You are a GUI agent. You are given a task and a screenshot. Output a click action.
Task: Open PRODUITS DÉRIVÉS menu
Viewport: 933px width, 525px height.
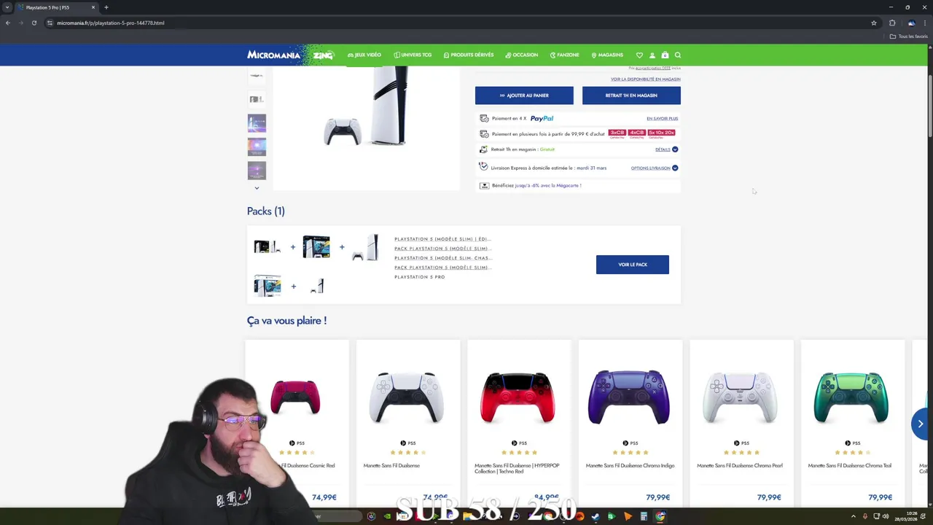click(x=469, y=55)
